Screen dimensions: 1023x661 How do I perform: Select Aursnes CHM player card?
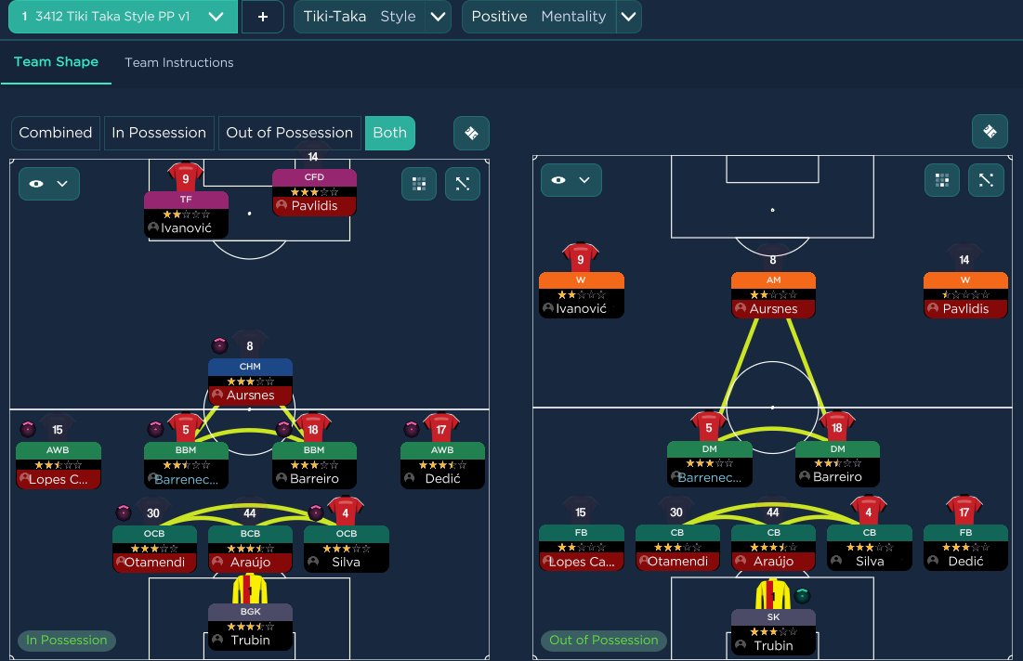[250, 382]
